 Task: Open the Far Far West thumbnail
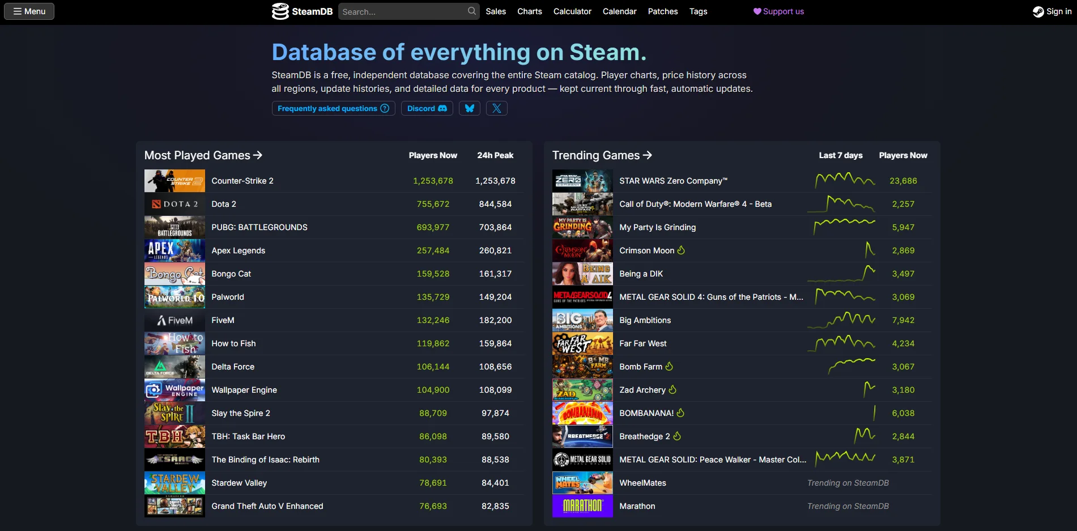582,343
